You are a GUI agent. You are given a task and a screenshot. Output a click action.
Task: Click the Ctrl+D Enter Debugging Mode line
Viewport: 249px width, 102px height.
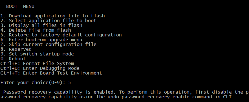[40, 68]
